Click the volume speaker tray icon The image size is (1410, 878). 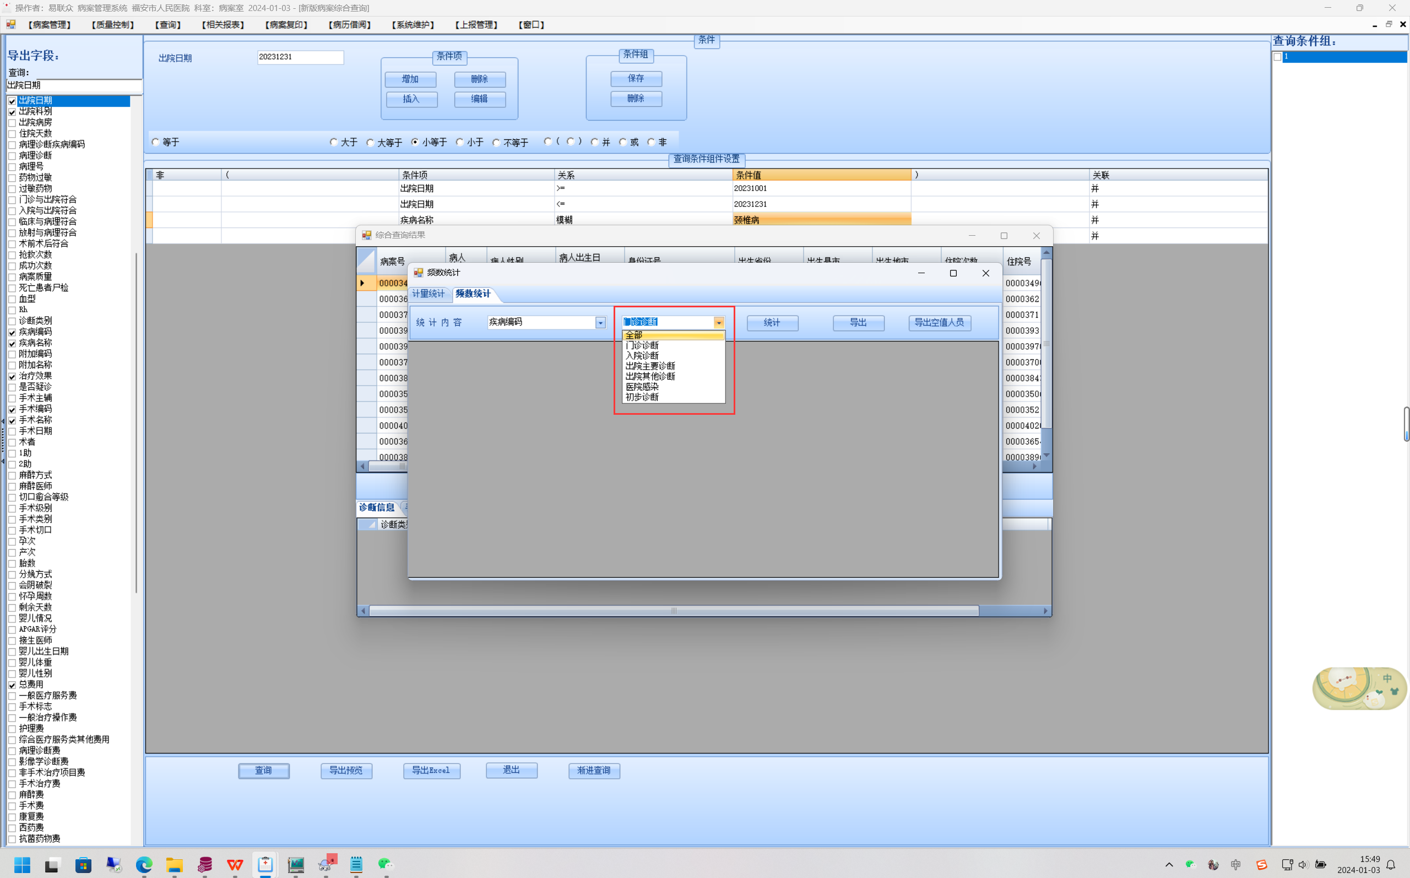(1303, 865)
